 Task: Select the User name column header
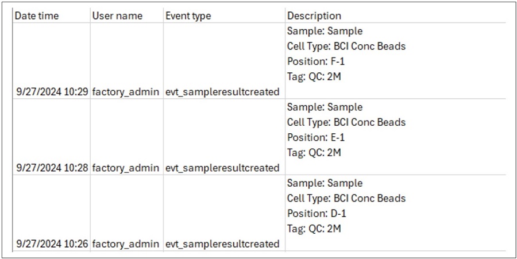tap(117, 16)
